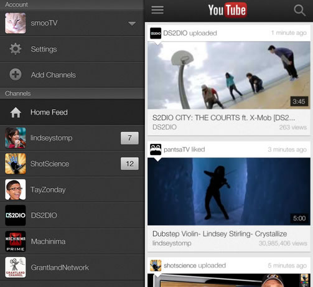The width and height of the screenshot is (313, 287).
Task: Tap the search magnifier icon
Action: (x=299, y=10)
